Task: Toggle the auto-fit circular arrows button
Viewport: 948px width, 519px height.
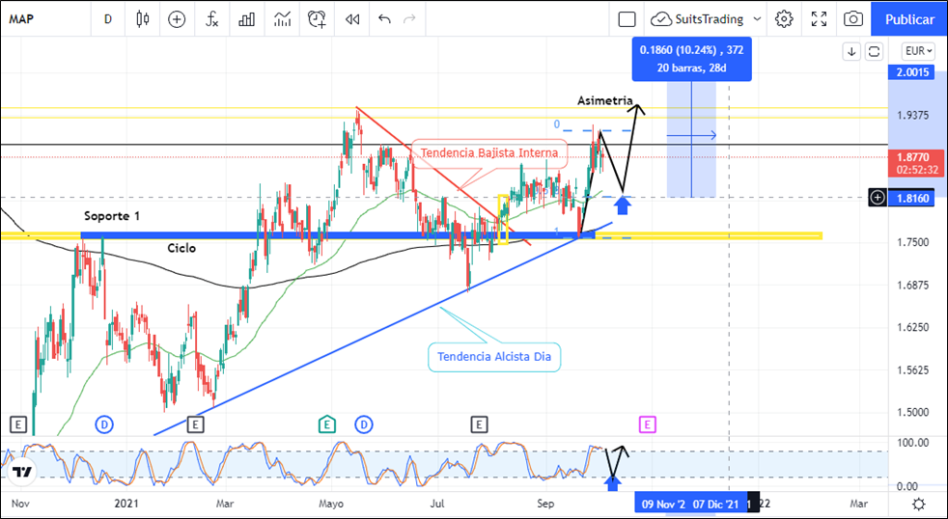Action: [875, 51]
